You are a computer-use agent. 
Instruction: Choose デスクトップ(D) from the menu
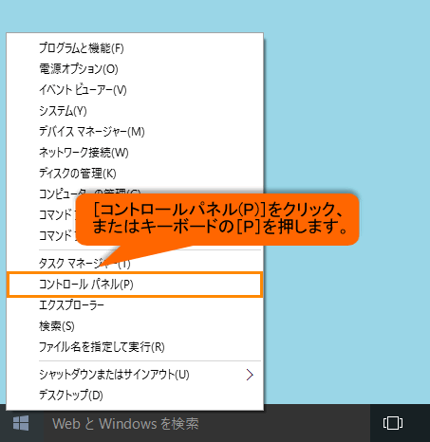tap(135, 396)
